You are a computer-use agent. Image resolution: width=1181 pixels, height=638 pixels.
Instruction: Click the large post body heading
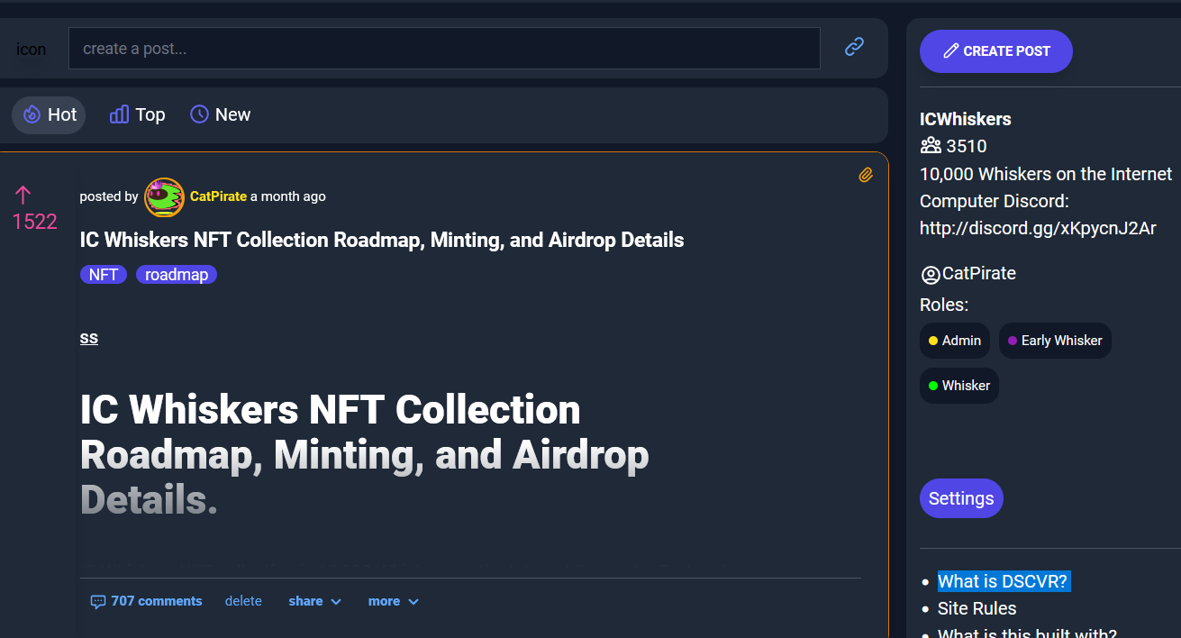[364, 455]
